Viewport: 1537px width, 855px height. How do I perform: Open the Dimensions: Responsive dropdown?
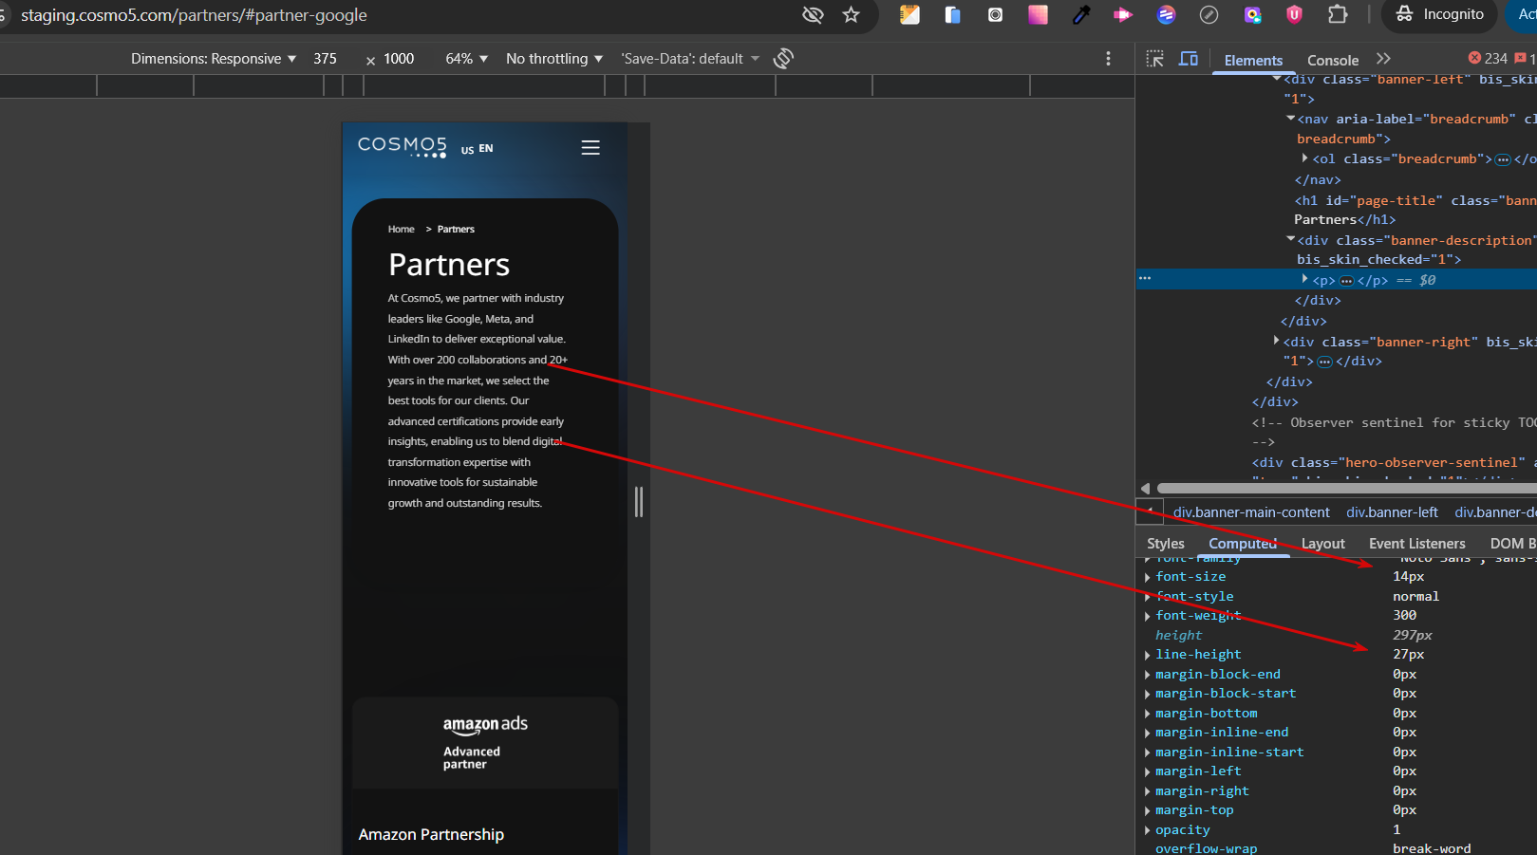point(214,59)
